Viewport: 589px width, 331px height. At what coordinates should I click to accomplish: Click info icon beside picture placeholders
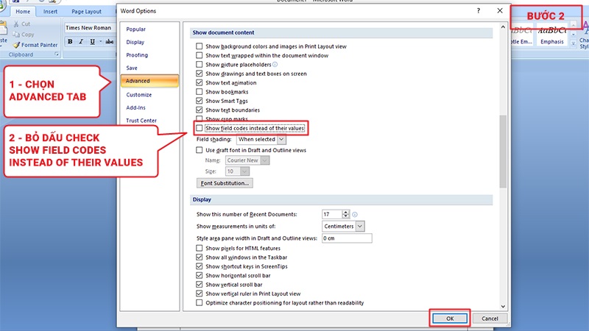click(x=275, y=65)
